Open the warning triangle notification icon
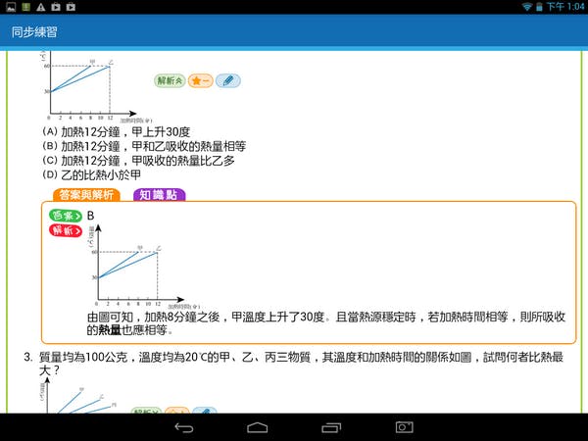The image size is (588, 441). [41, 7]
